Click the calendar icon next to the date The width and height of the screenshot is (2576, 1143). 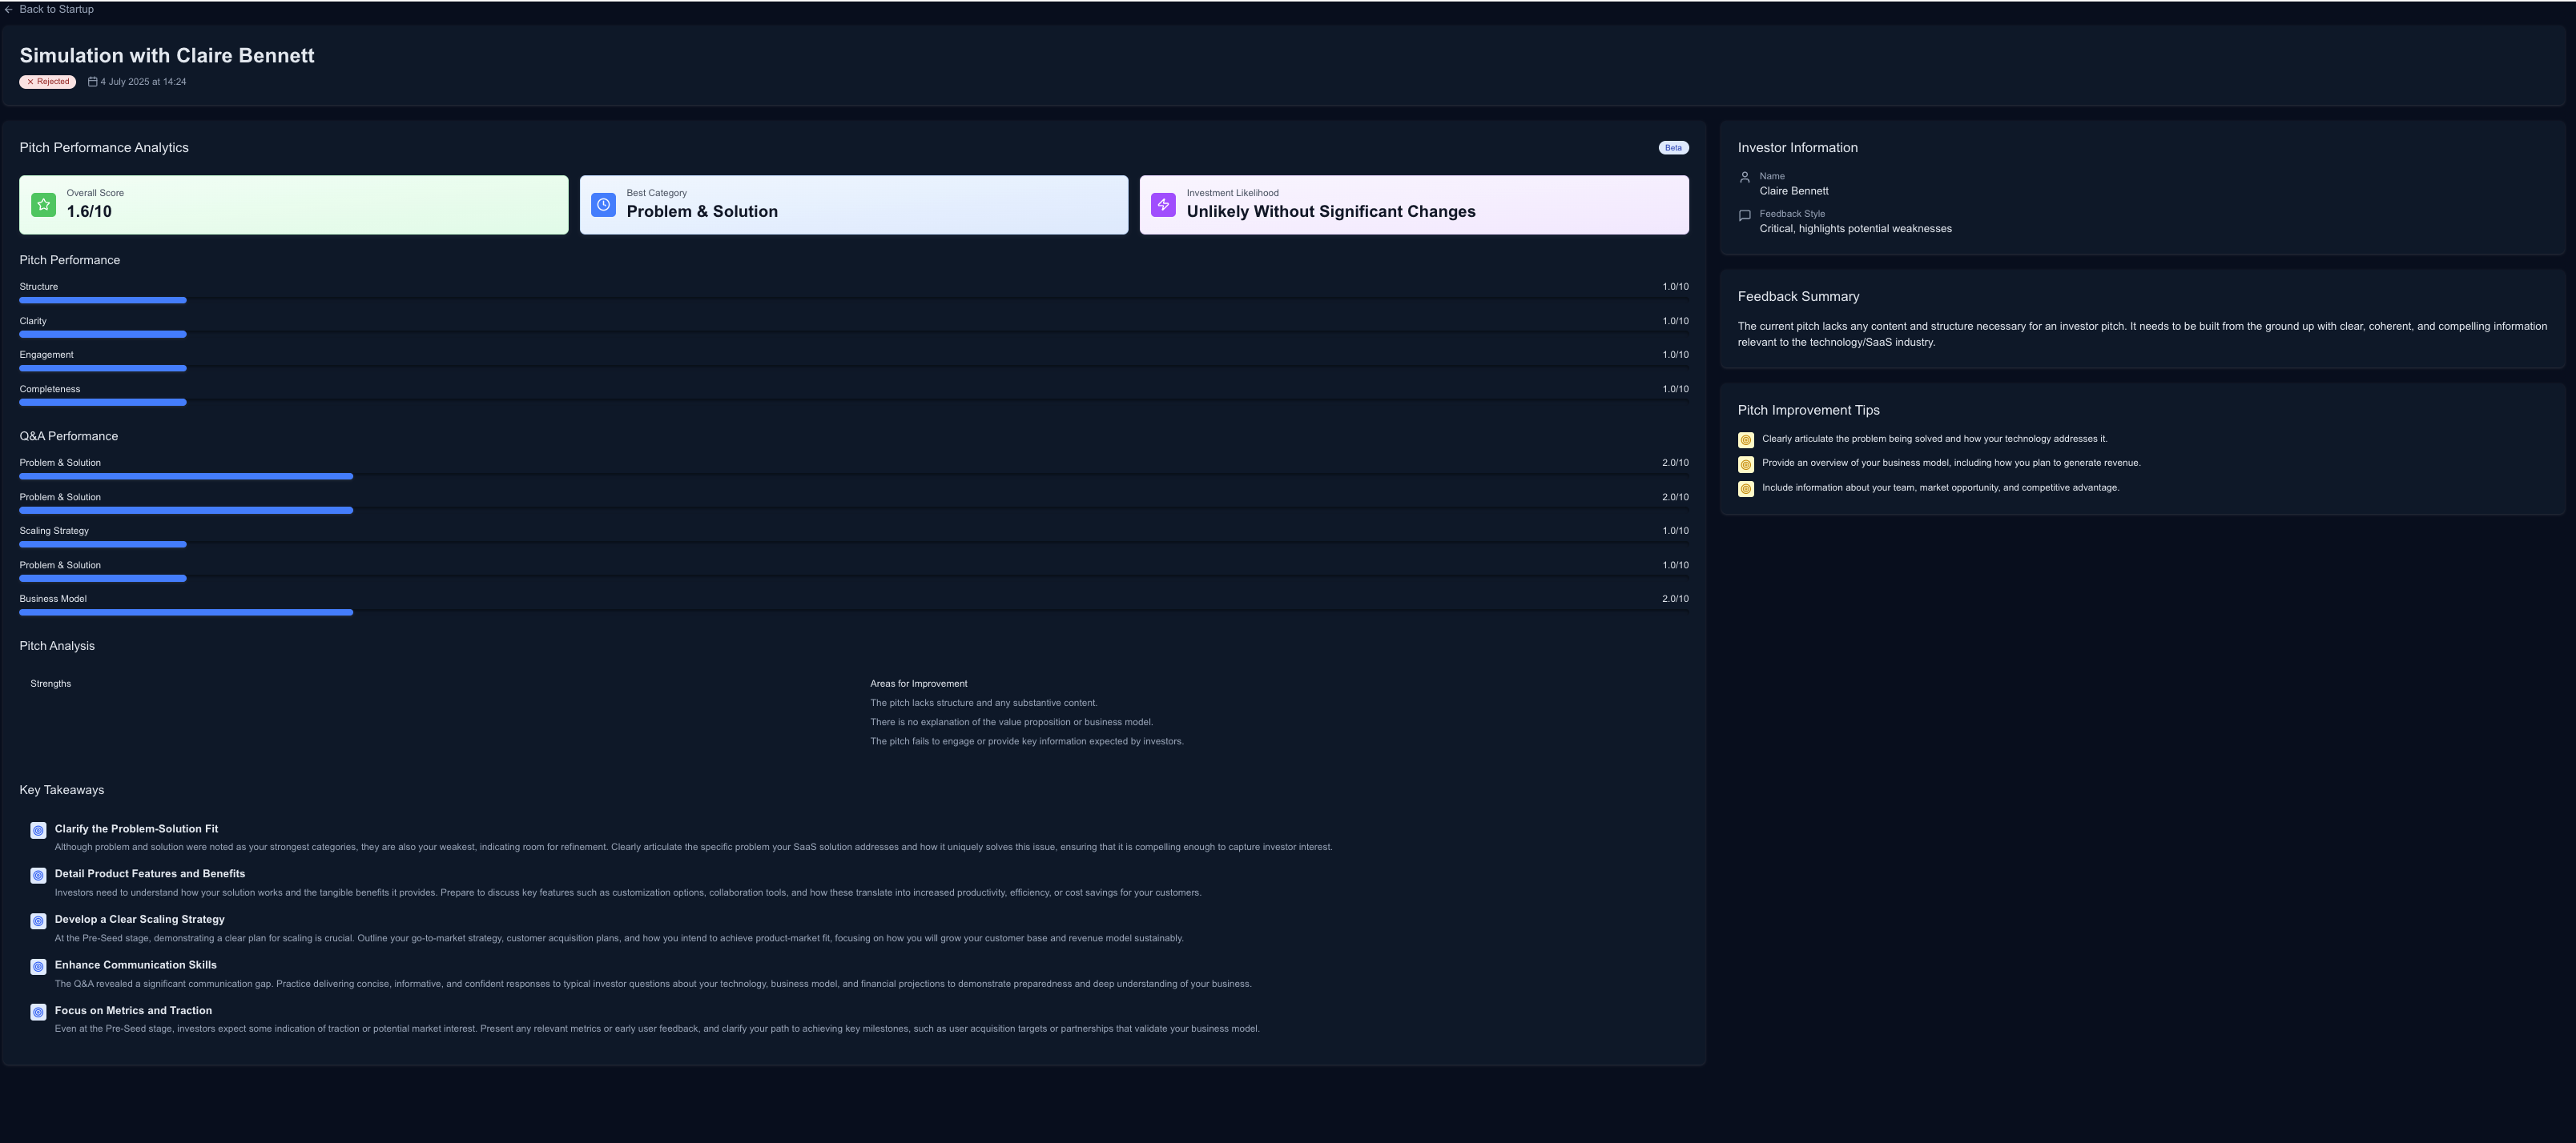(92, 81)
